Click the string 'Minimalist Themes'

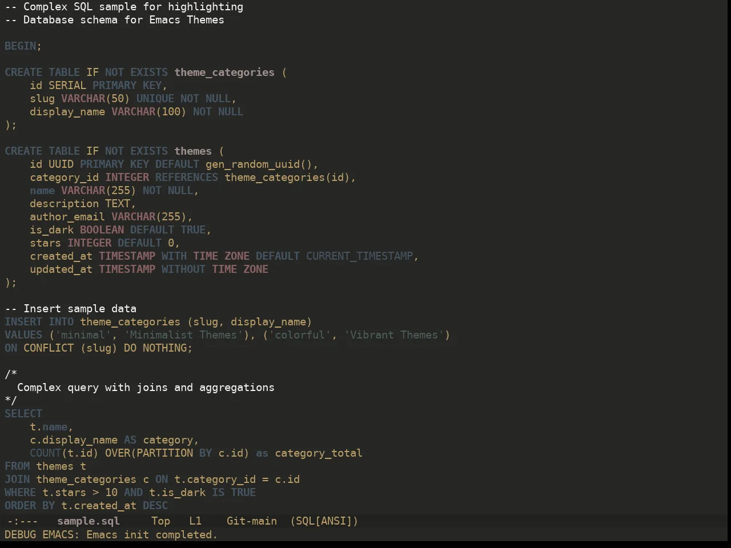[183, 335]
